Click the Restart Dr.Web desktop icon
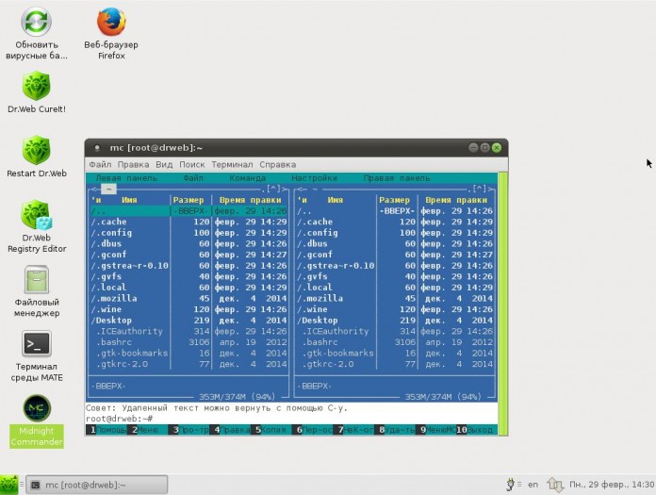 pyautogui.click(x=37, y=151)
